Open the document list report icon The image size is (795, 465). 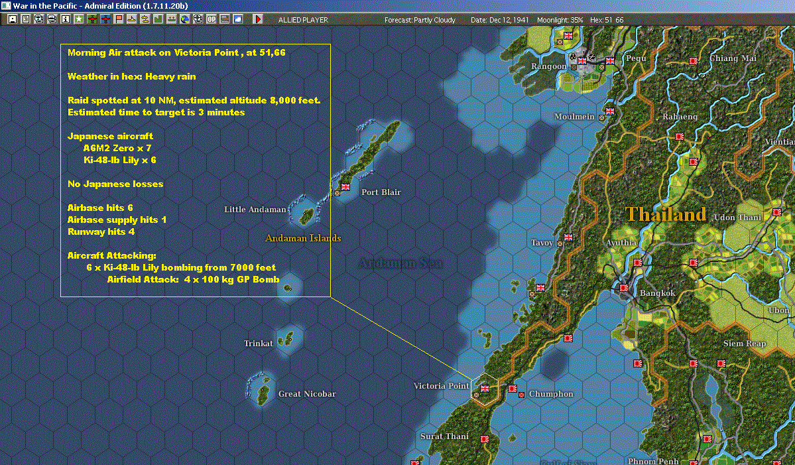(x=26, y=19)
